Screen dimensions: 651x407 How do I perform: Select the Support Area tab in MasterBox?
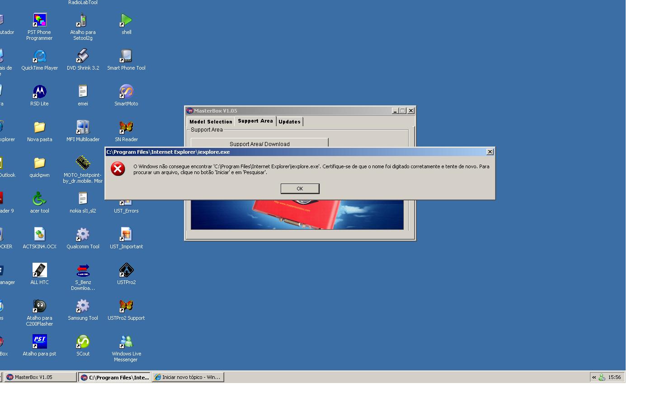click(x=255, y=121)
